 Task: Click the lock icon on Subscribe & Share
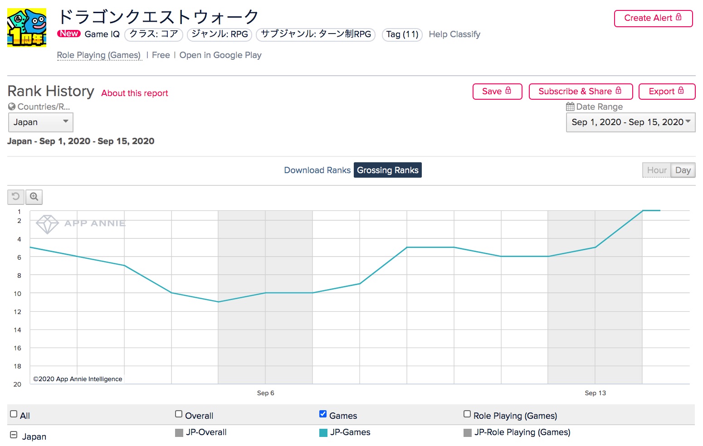point(618,91)
